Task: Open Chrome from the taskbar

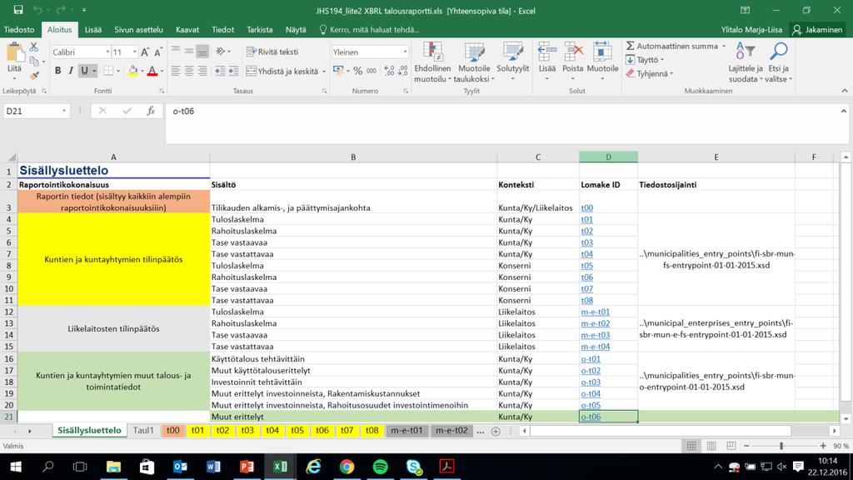Action: pos(347,467)
